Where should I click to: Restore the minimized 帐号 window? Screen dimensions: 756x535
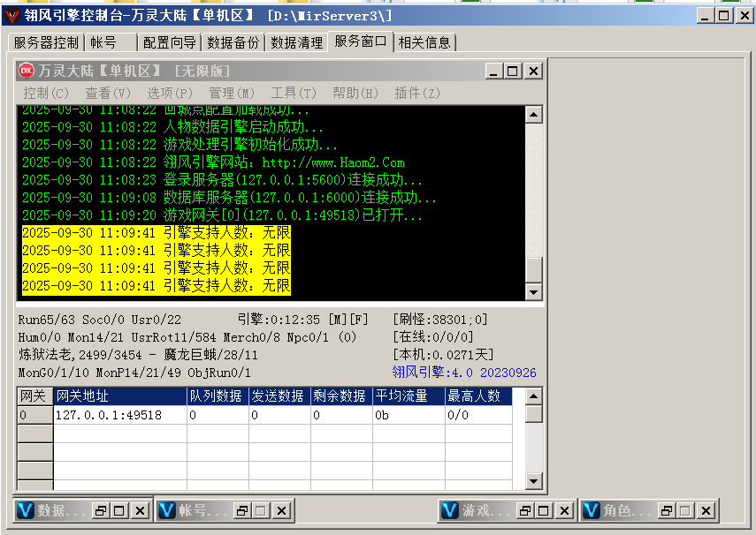point(242,510)
